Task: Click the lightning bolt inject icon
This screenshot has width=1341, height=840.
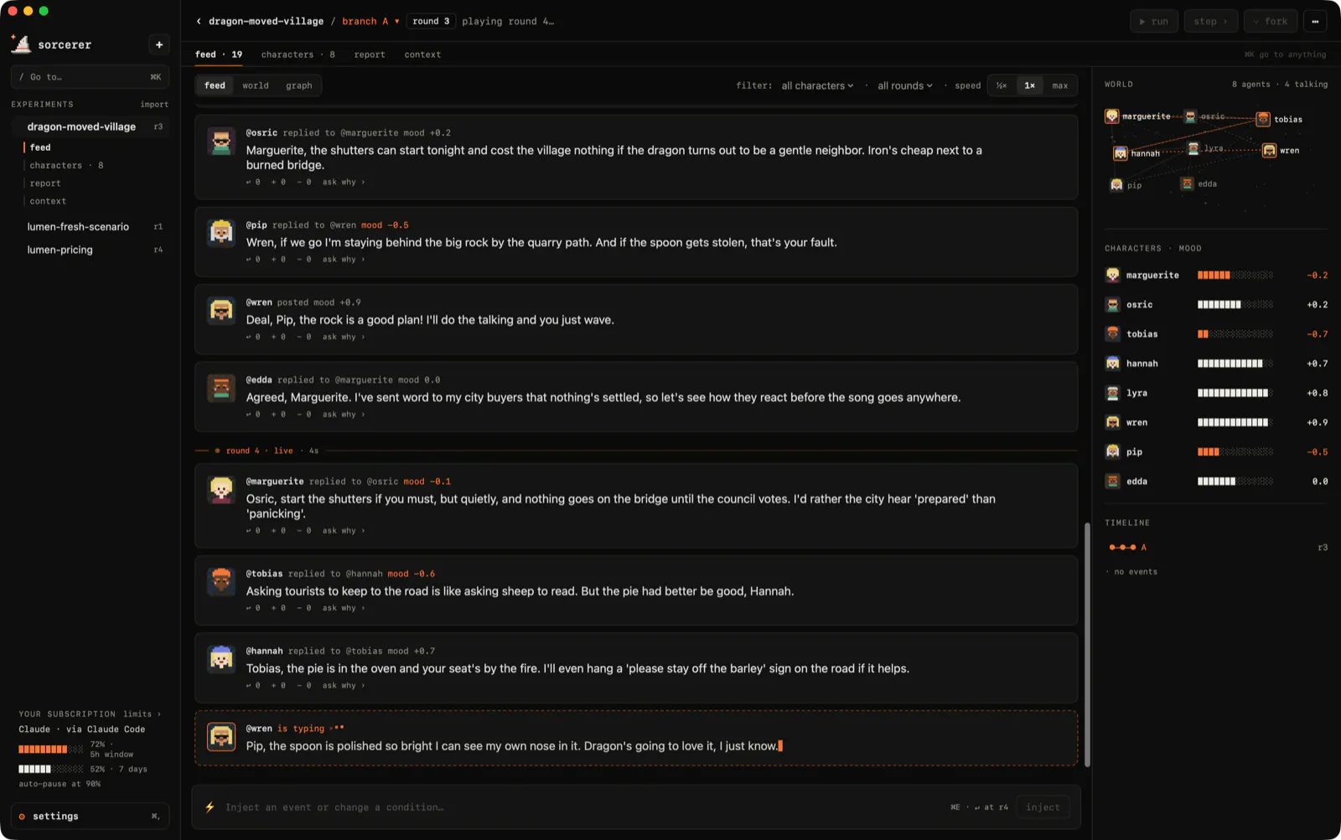Action: click(210, 807)
